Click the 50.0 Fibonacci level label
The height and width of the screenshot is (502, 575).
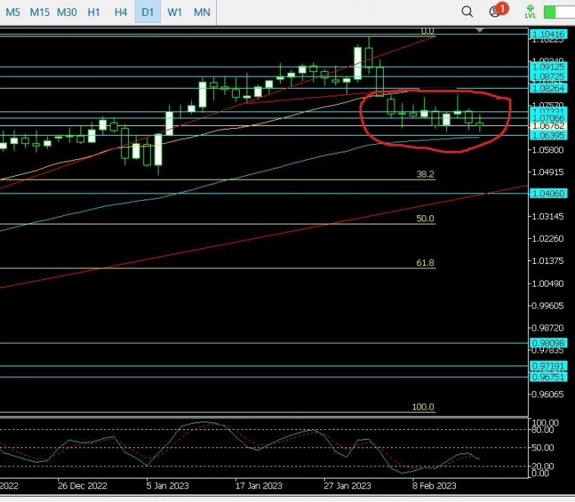[x=425, y=219]
